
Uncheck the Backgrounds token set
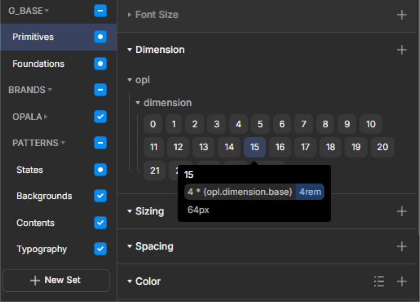tap(100, 196)
